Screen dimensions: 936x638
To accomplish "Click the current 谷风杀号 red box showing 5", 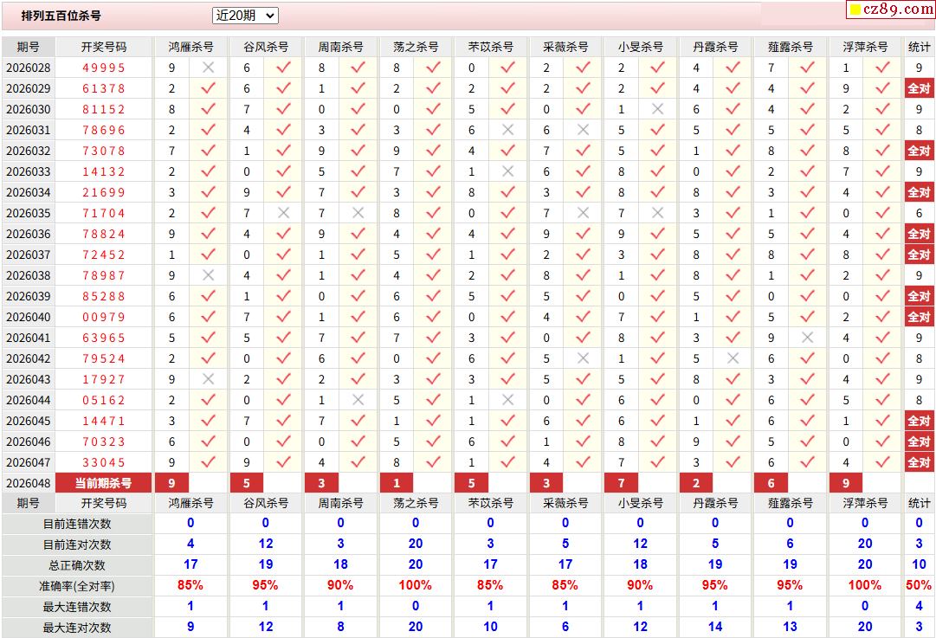I will [247, 483].
